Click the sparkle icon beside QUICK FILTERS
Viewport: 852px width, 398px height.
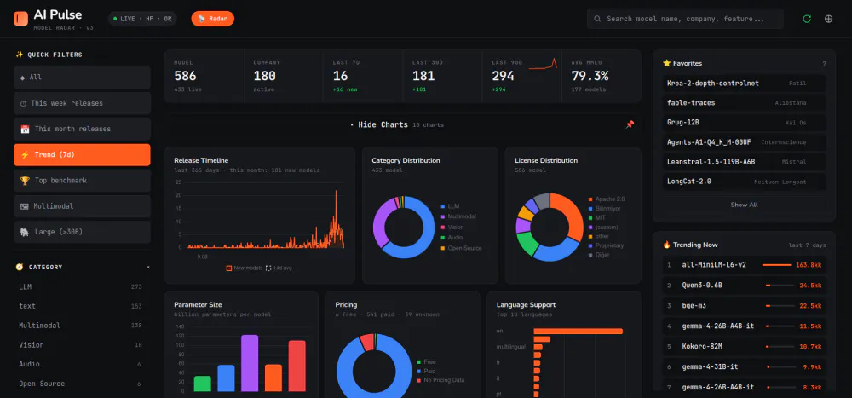pyautogui.click(x=20, y=55)
